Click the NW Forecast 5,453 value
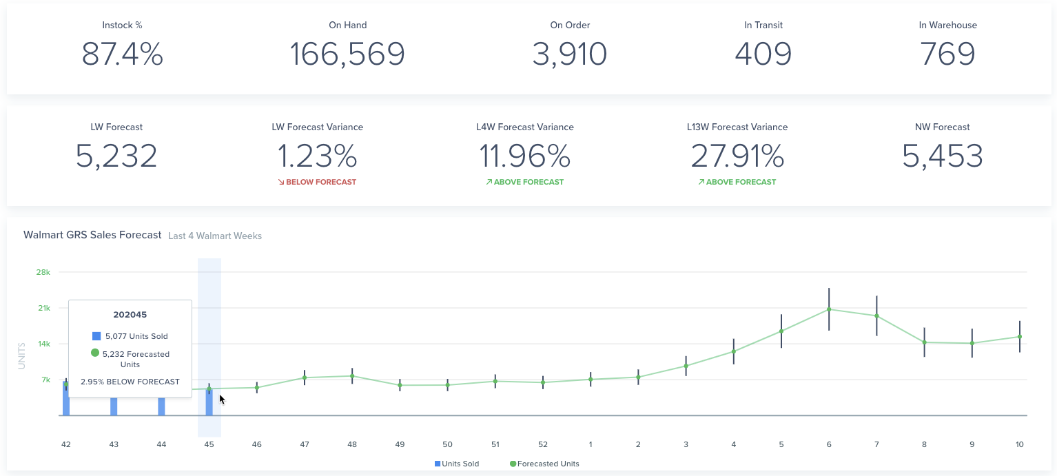Image resolution: width=1057 pixels, height=476 pixels. (942, 156)
